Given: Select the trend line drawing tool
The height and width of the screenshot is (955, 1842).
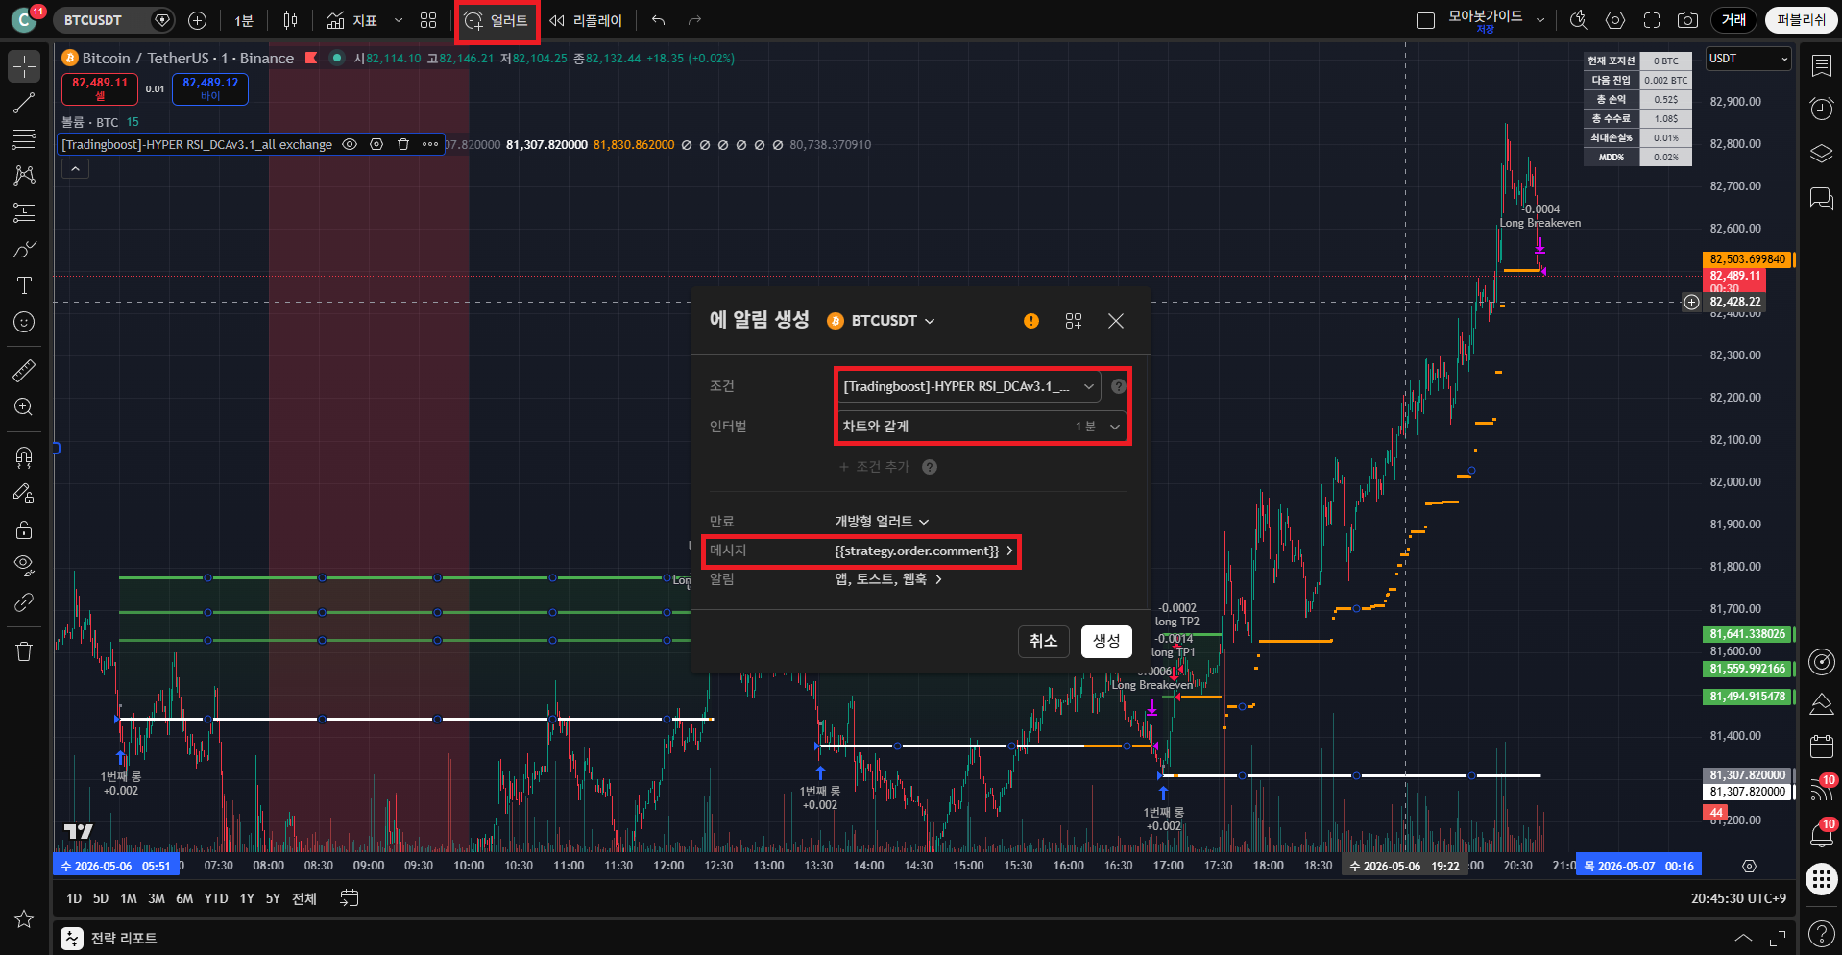Looking at the screenshot, I should point(24,103).
